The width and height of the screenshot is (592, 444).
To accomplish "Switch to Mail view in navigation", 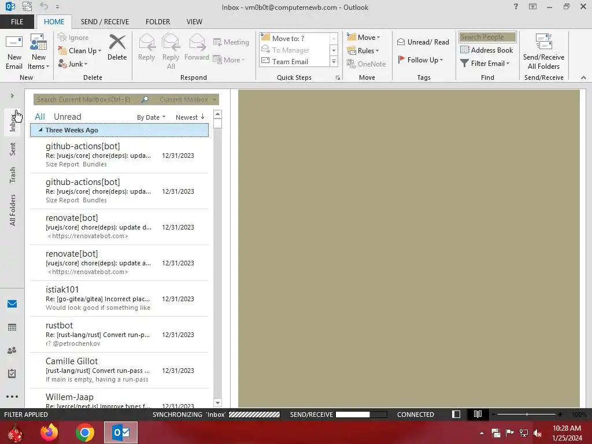I will (12, 304).
